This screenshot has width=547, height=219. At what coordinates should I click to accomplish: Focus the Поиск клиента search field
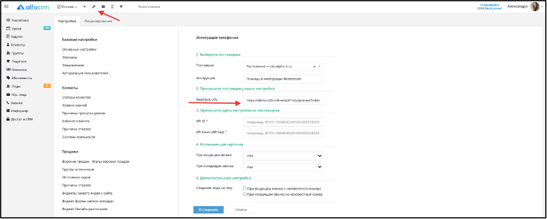149,7
